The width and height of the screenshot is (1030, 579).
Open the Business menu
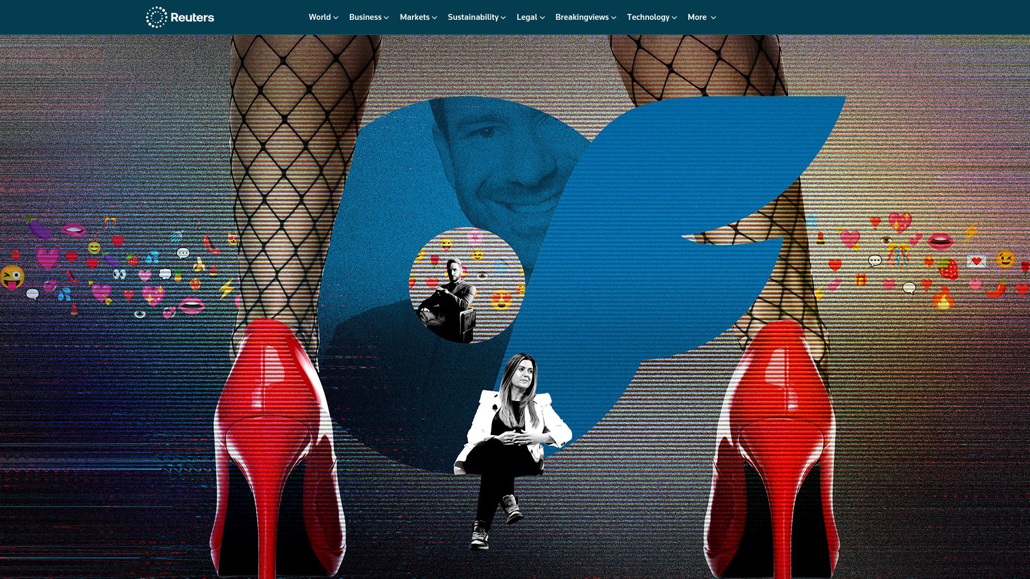tap(369, 17)
